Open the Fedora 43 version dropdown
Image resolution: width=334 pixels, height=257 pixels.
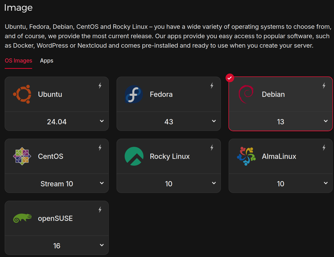click(214, 121)
